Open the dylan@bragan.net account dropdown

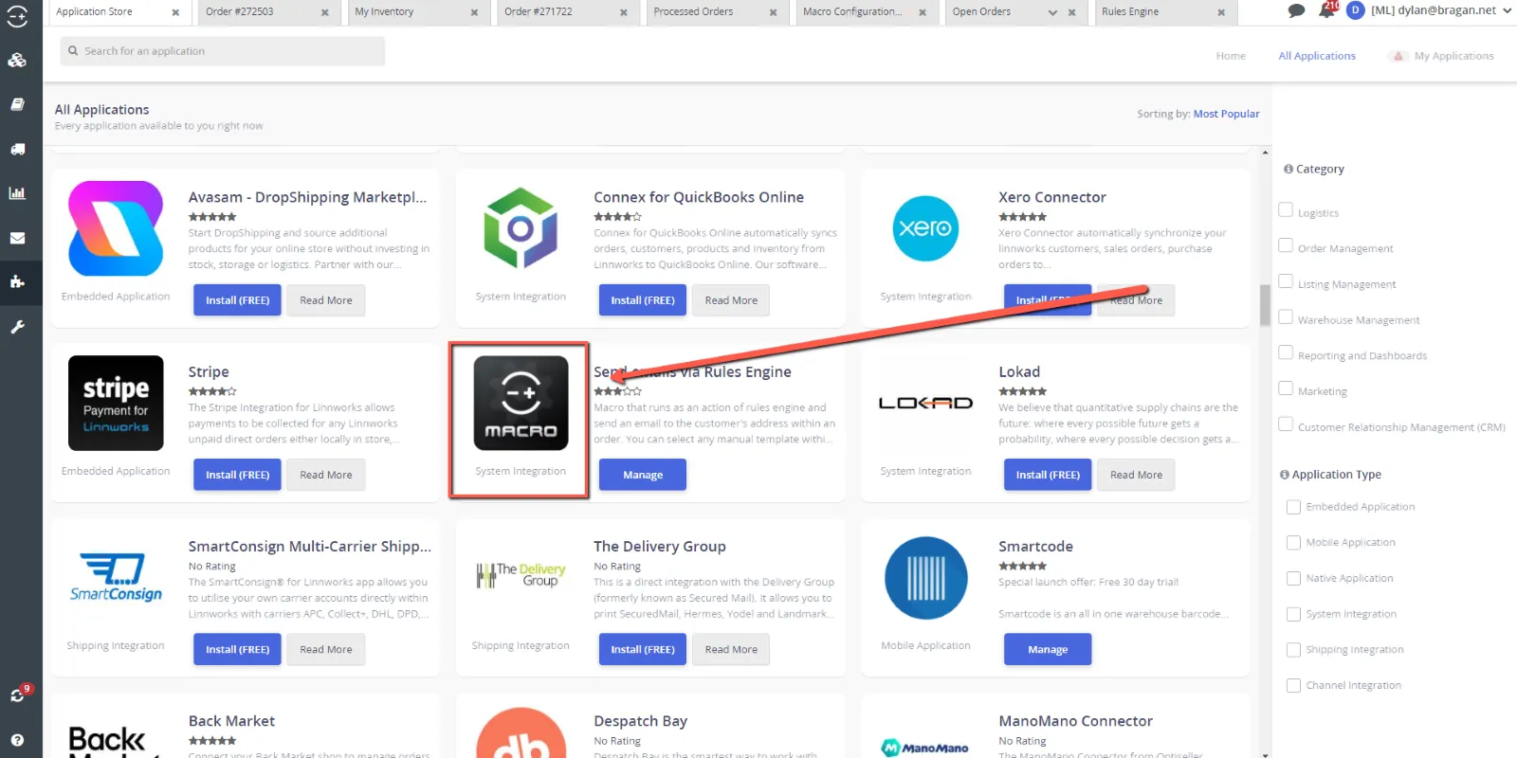pyautogui.click(x=1441, y=10)
